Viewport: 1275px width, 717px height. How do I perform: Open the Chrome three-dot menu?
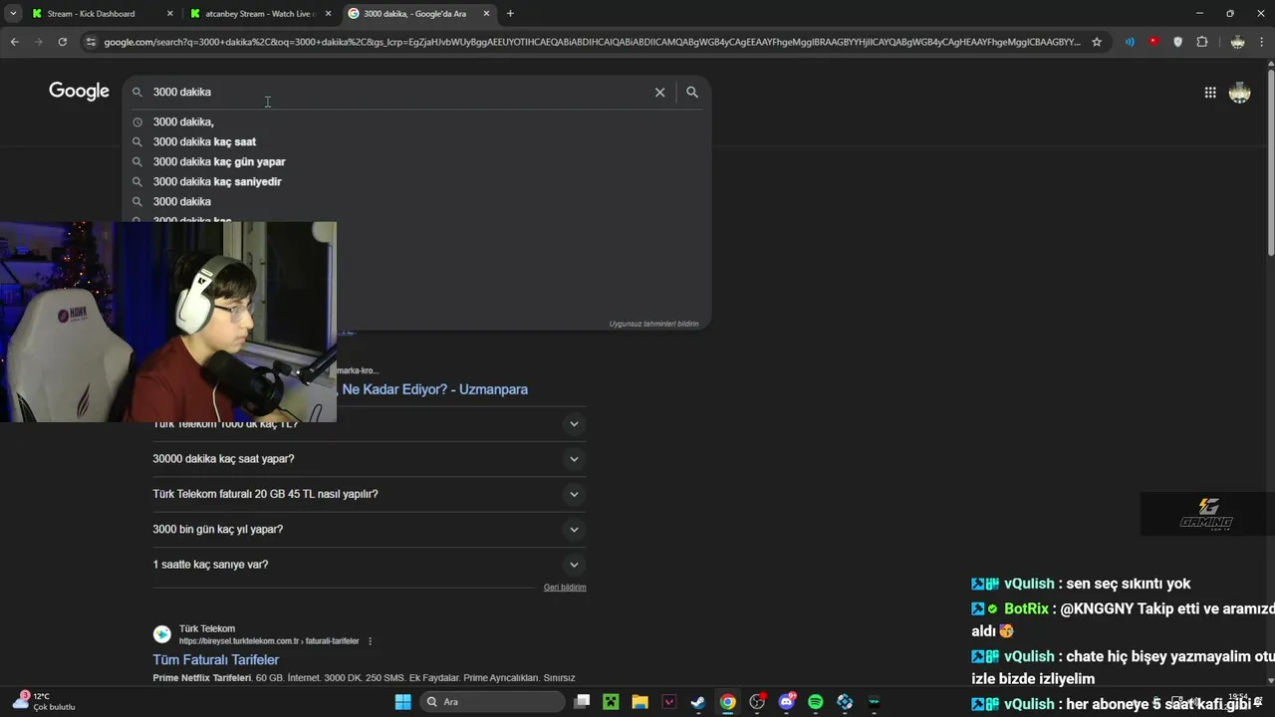[1261, 42]
